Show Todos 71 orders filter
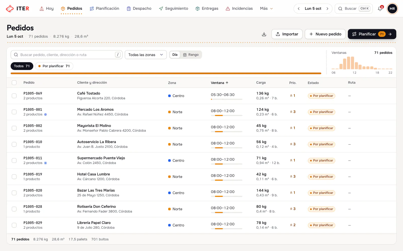The width and height of the screenshot is (403, 251). point(22,66)
